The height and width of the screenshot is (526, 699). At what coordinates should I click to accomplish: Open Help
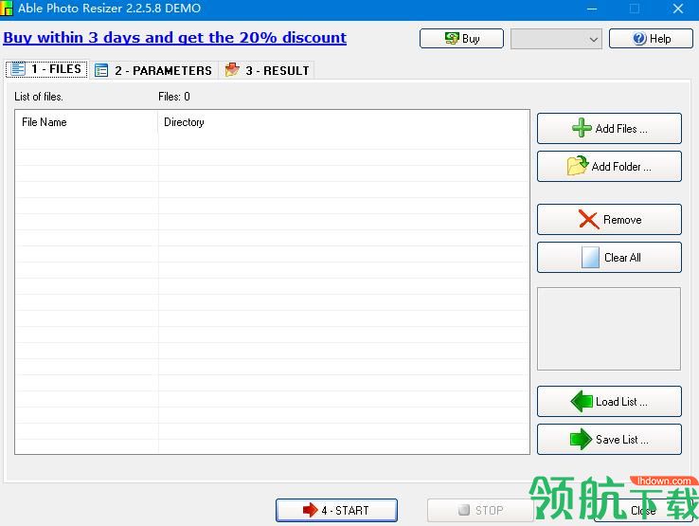[651, 38]
